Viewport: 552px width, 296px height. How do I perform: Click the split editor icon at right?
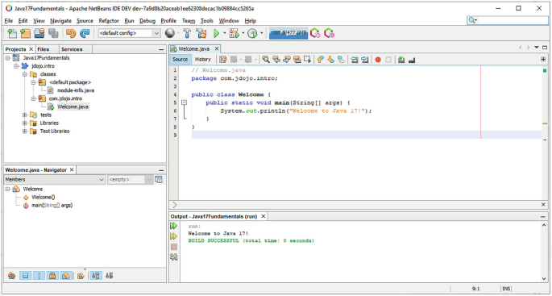pyautogui.click(x=544, y=59)
